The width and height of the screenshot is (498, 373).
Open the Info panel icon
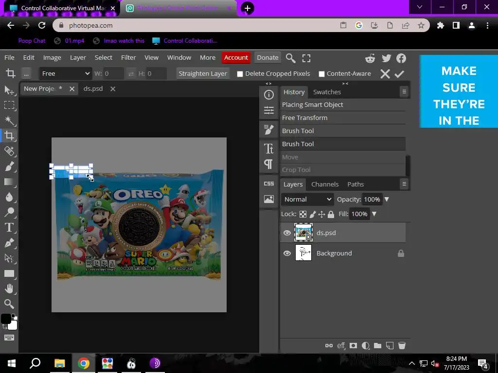coord(268,95)
